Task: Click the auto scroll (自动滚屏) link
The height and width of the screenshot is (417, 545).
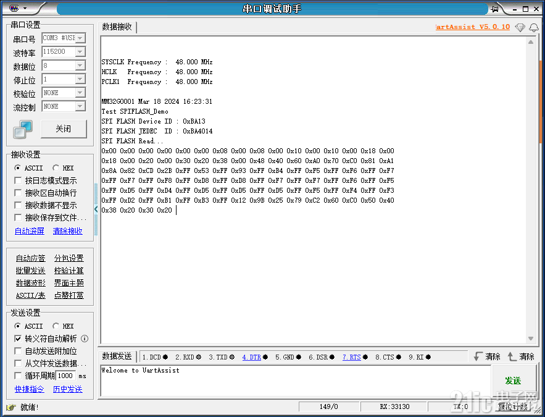Action: tap(30, 231)
